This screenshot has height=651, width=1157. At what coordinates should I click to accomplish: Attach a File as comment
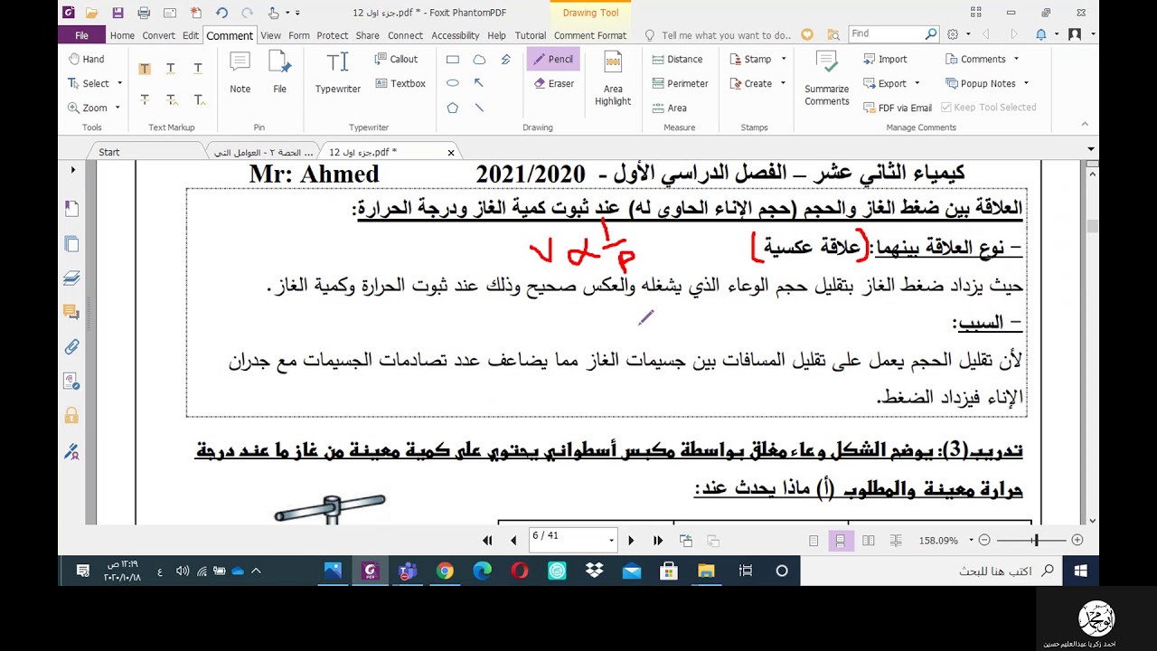point(280,72)
